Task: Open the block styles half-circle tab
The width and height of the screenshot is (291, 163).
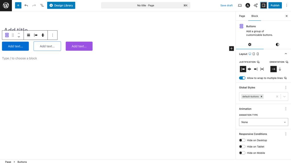Action: (x=277, y=44)
